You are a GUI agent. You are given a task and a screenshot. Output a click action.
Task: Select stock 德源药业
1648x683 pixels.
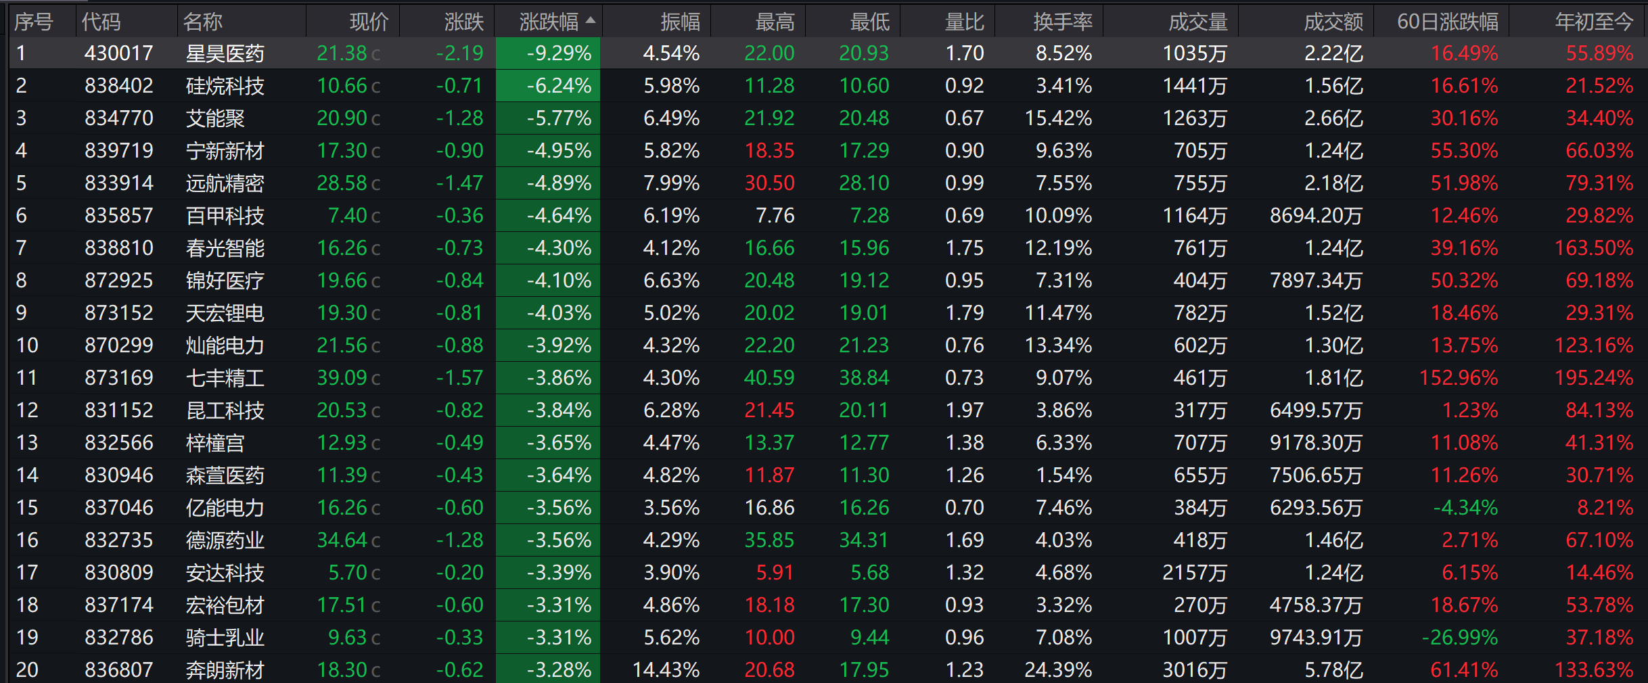(225, 540)
